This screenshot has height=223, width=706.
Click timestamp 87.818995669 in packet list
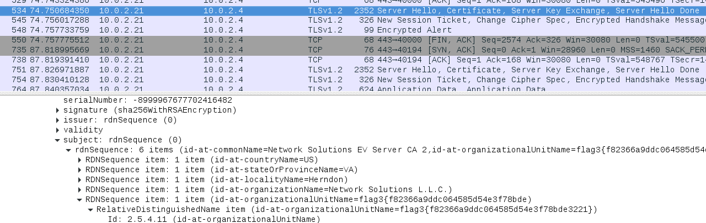coord(60,50)
